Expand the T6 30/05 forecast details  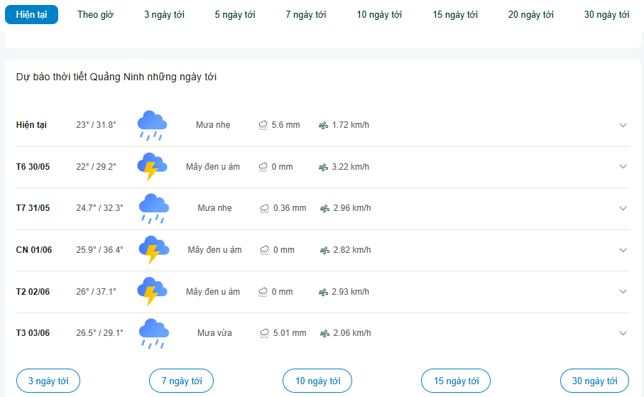click(x=623, y=166)
